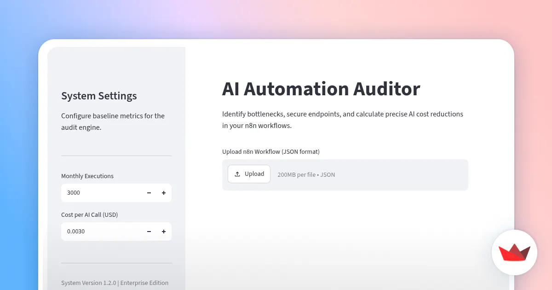
Task: Click 'System Version 1.2.0 | Enterprise Edition' text
Action: [x=115, y=283]
